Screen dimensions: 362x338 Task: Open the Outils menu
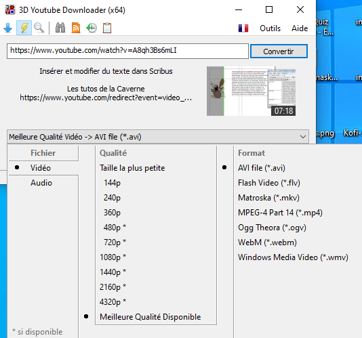(x=270, y=28)
